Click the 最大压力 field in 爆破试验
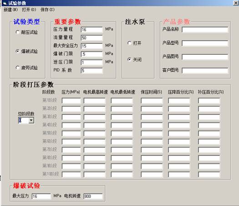This screenshot has width=239, height=206. click(x=41, y=196)
